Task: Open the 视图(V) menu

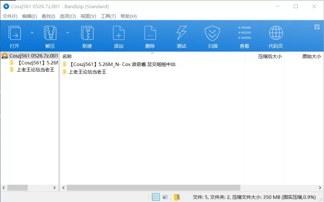Action: click(88, 16)
